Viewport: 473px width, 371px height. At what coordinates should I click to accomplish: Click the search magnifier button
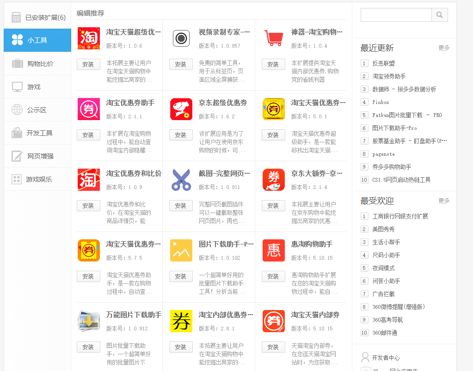click(x=440, y=15)
